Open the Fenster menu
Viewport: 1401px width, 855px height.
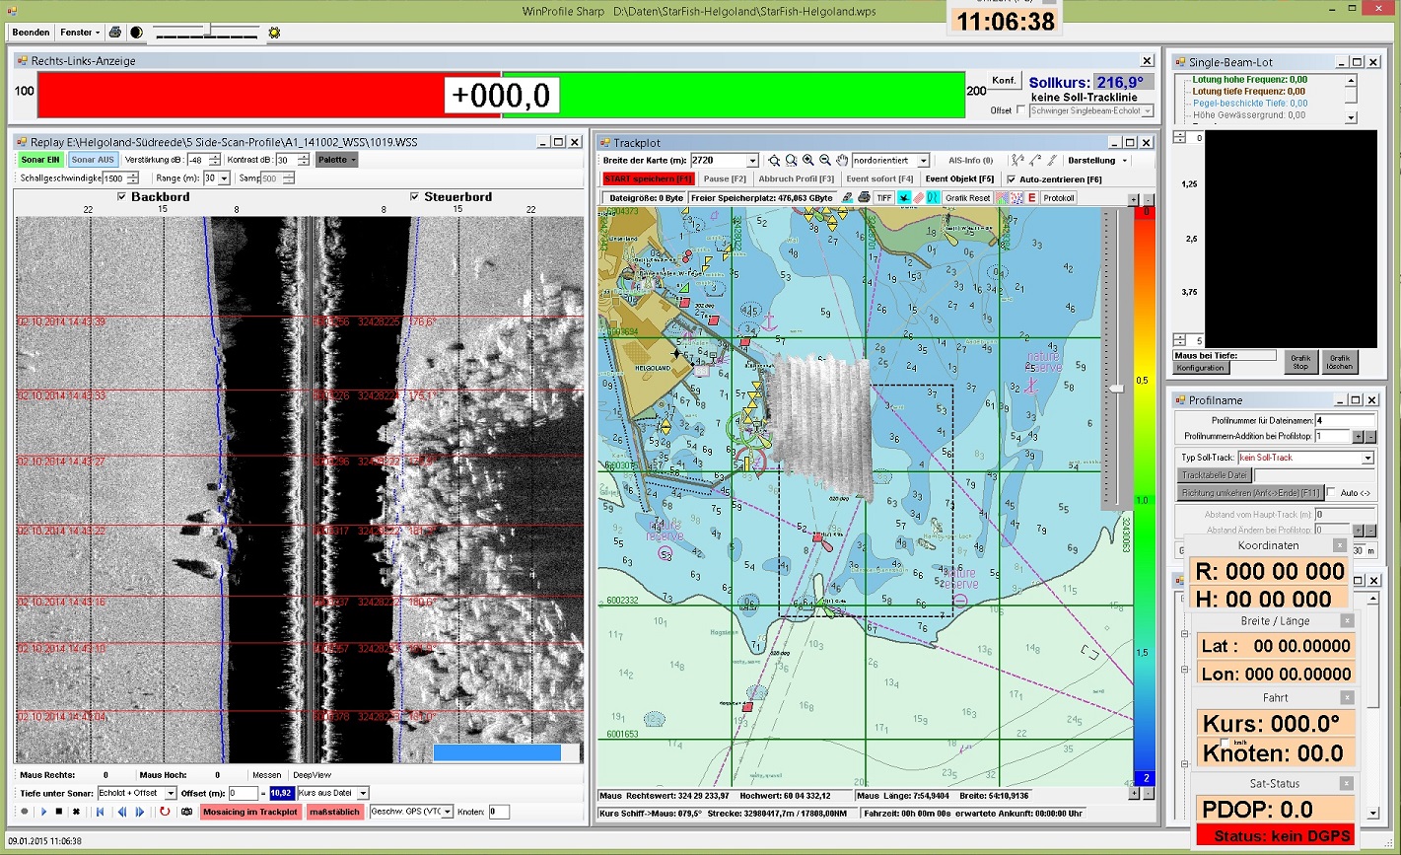coord(78,33)
